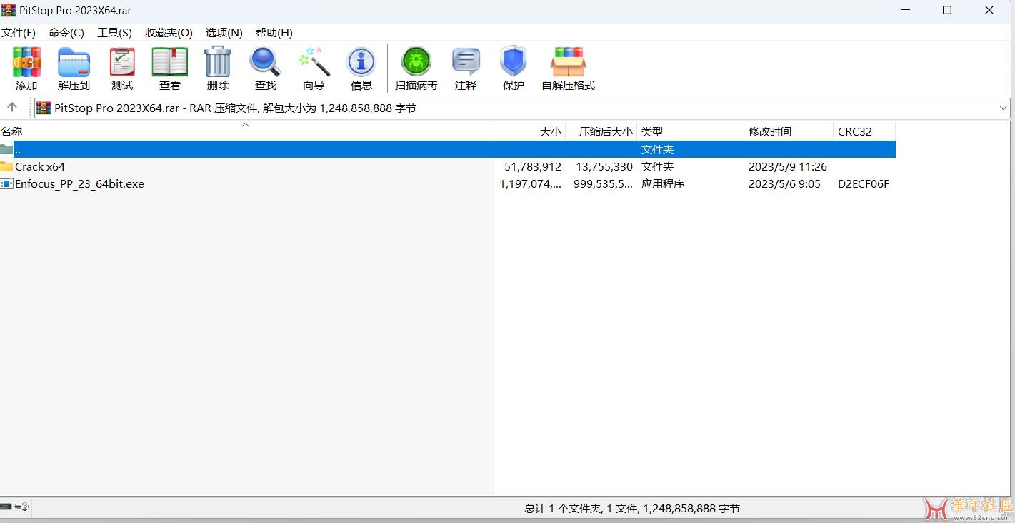Screen dimensions: 1015x523
Task: Click the Enfocus_PP_23_64bit.exe file icon
Action: coord(6,183)
